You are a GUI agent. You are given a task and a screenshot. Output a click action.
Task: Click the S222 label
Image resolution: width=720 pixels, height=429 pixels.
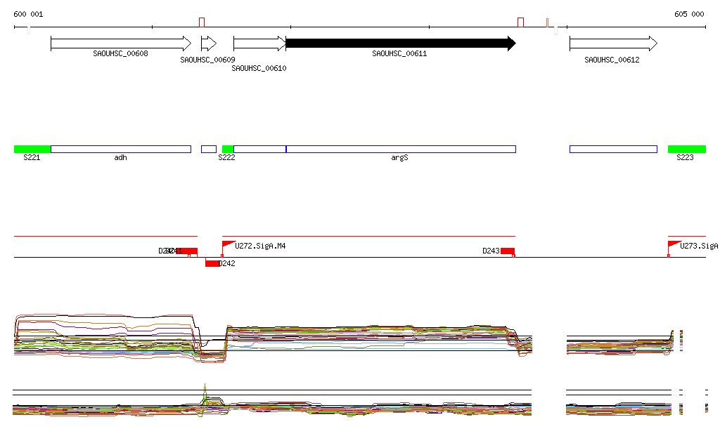[226, 158]
